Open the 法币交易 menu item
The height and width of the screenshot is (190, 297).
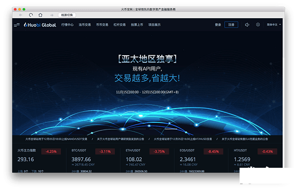point(85,25)
